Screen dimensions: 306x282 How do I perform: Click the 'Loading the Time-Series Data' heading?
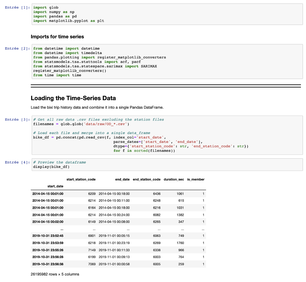click(73, 98)
